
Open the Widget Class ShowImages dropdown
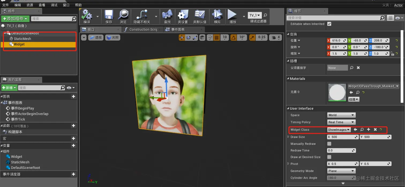pos(339,130)
